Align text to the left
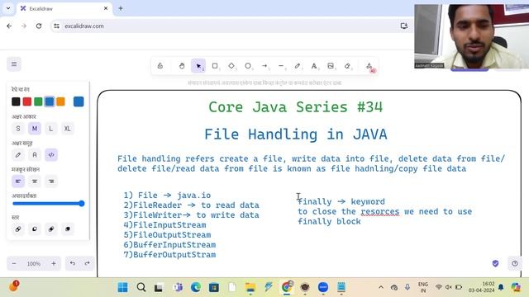 [18, 181]
